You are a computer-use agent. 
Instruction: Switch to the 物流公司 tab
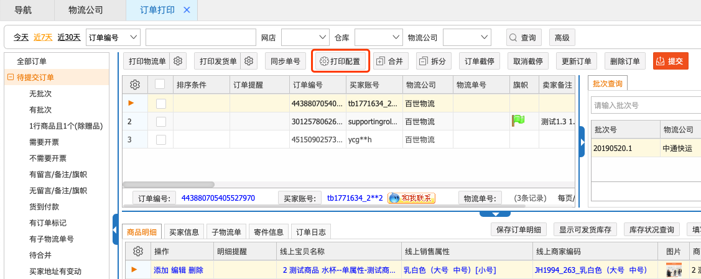pyautogui.click(x=86, y=10)
